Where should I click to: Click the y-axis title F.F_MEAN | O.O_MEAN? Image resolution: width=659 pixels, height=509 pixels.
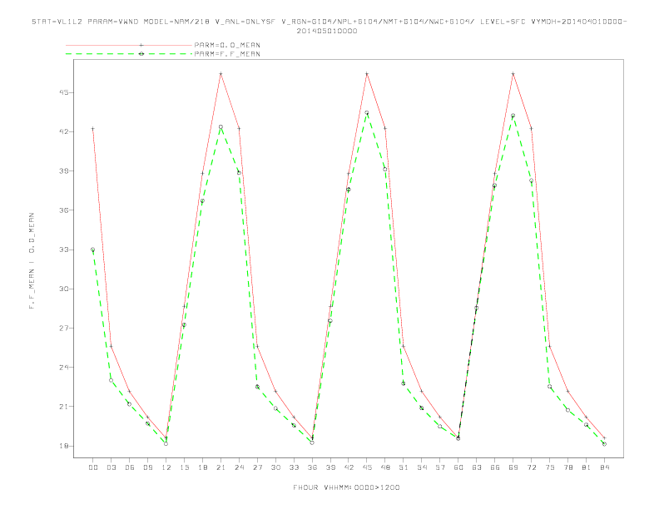[x=32, y=261]
